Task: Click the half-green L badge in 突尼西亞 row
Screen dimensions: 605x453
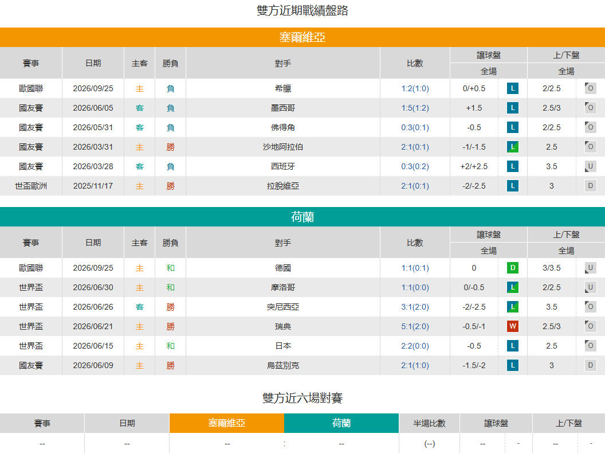Action: click(512, 307)
